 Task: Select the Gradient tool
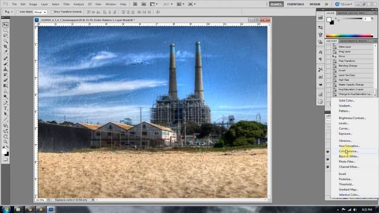point(5,85)
